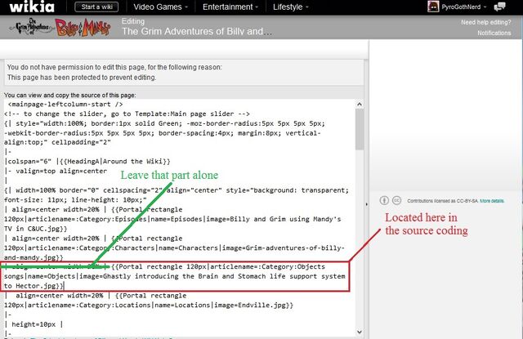This screenshot has width=523, height=339.
Task: Open the Video Games menu
Action: tap(160, 7)
